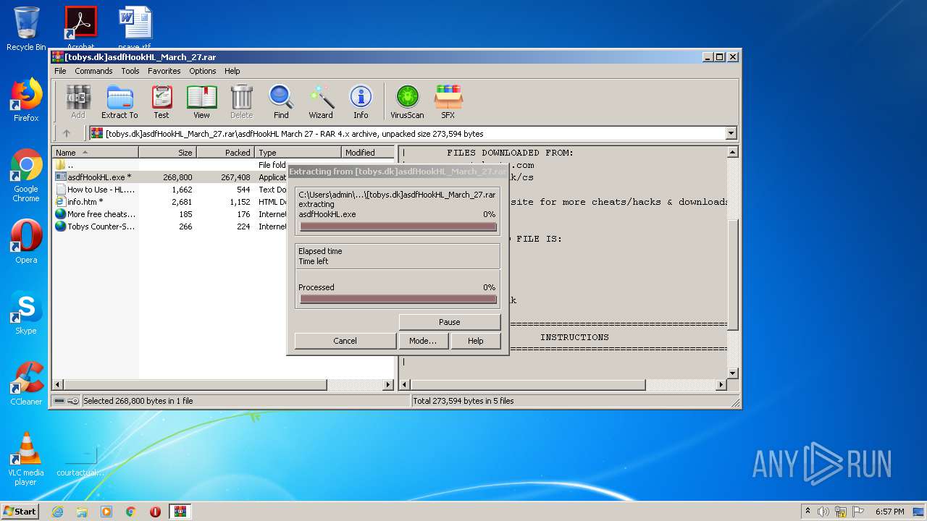Open the CCleaner desktop shortcut

[26, 384]
